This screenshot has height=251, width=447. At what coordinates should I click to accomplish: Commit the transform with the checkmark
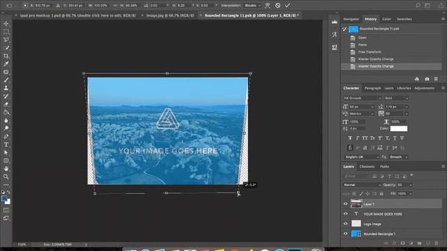tap(287, 6)
